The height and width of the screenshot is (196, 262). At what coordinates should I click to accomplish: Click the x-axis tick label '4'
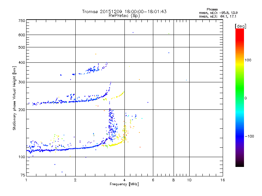124,180
